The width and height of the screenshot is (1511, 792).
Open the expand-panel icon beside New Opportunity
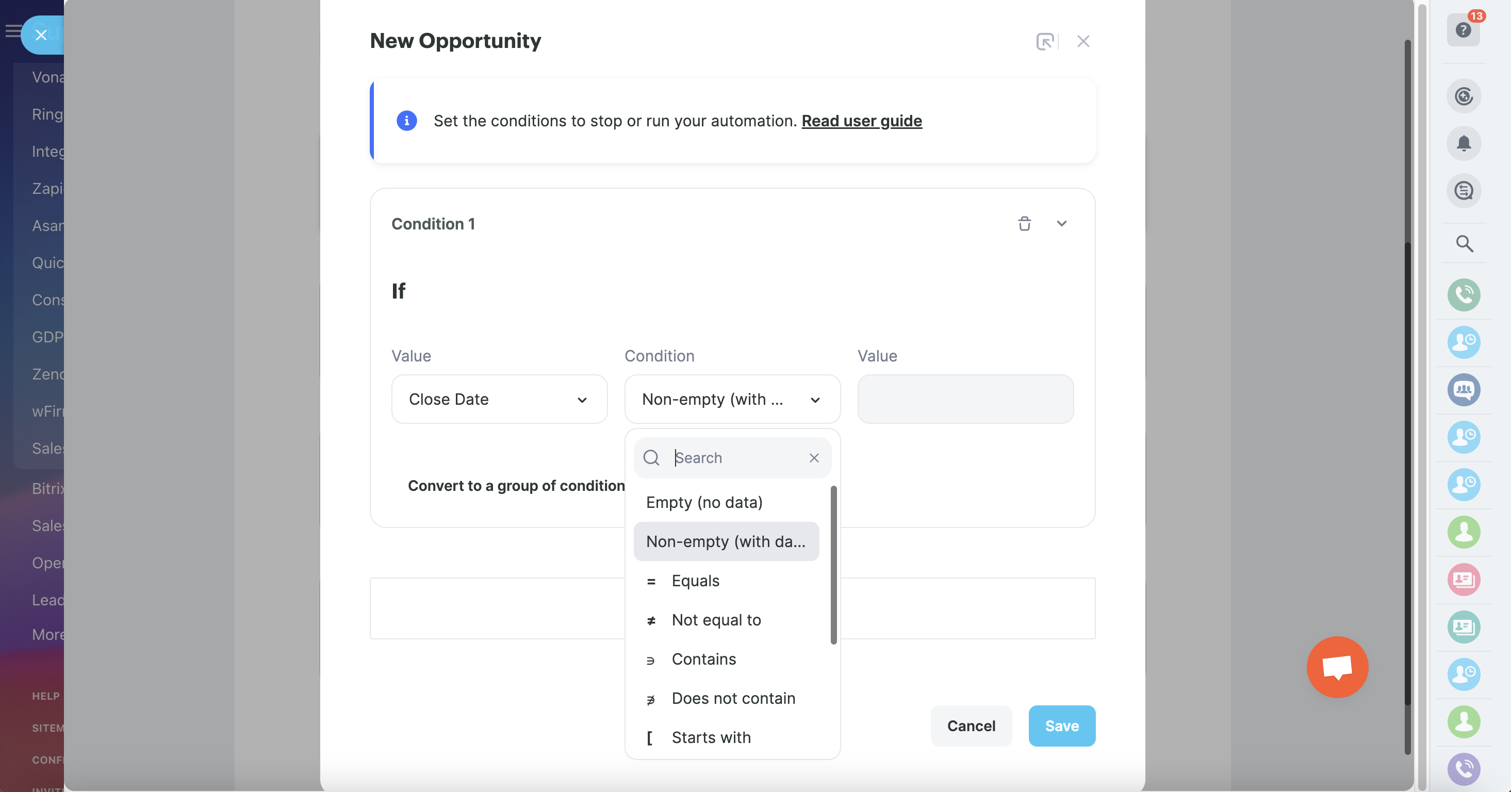(x=1045, y=41)
